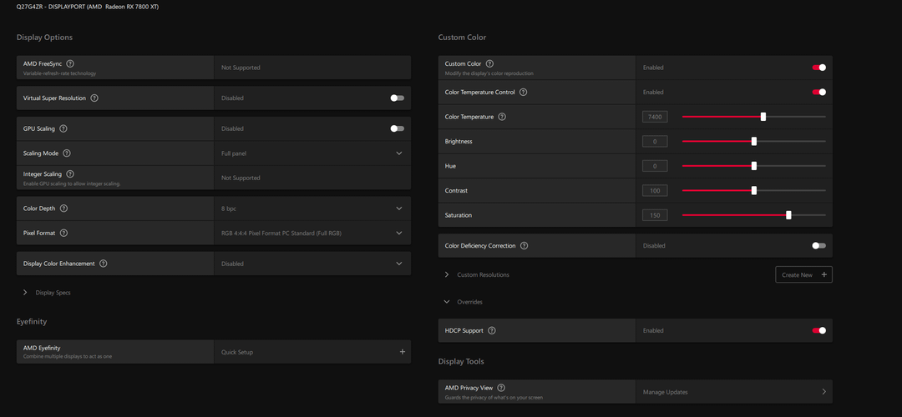Viewport: 902px width, 417px height.
Task: Click the Color Temperature value field
Action: tap(655, 117)
